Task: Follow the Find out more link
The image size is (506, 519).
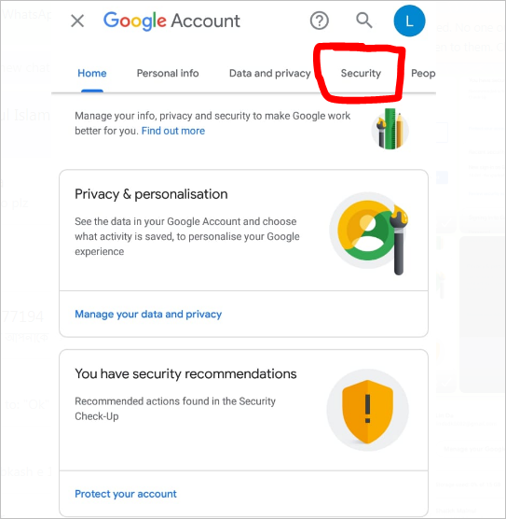Action: [173, 131]
